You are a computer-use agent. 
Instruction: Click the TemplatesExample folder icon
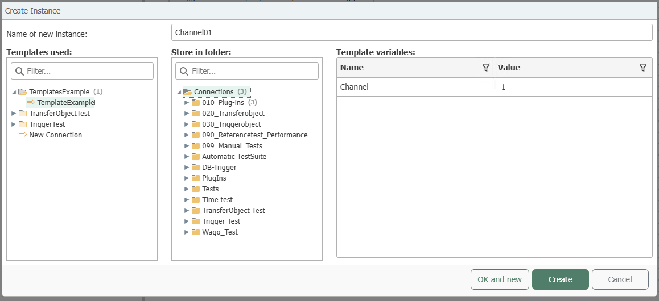tap(23, 91)
